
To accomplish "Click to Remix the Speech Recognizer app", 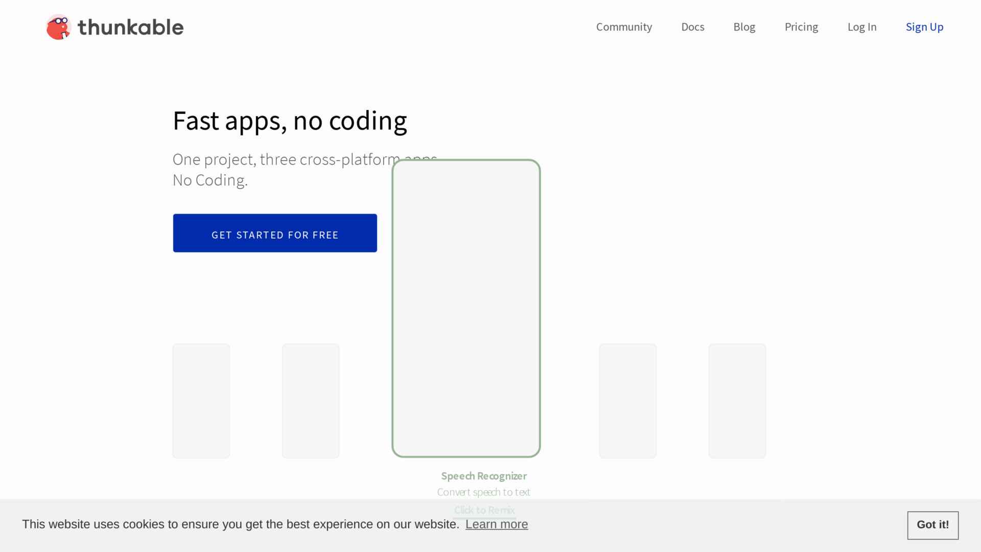I will coord(484,510).
